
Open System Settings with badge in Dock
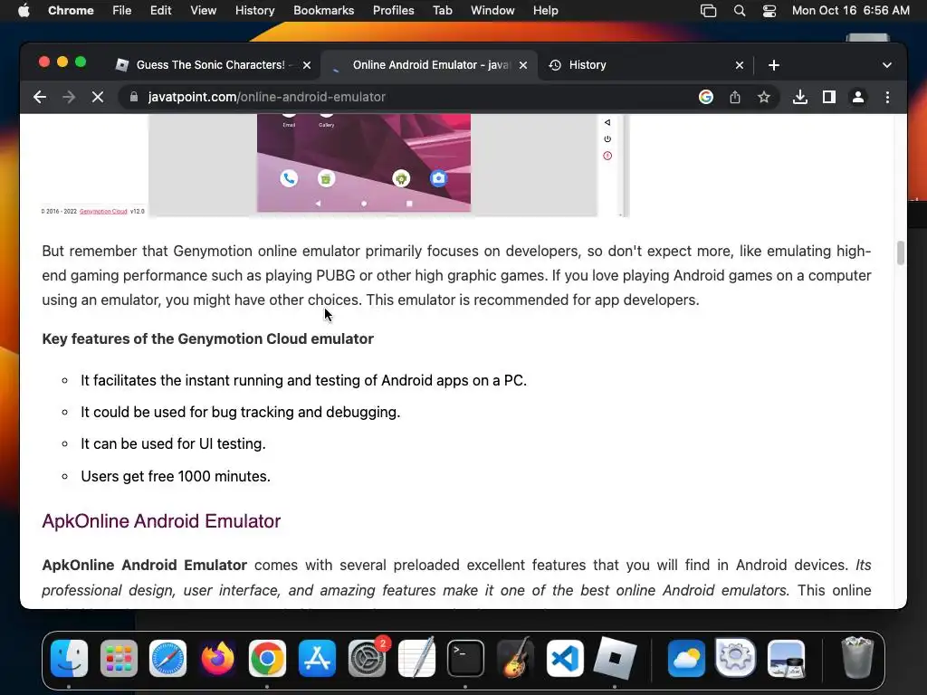[368, 659]
